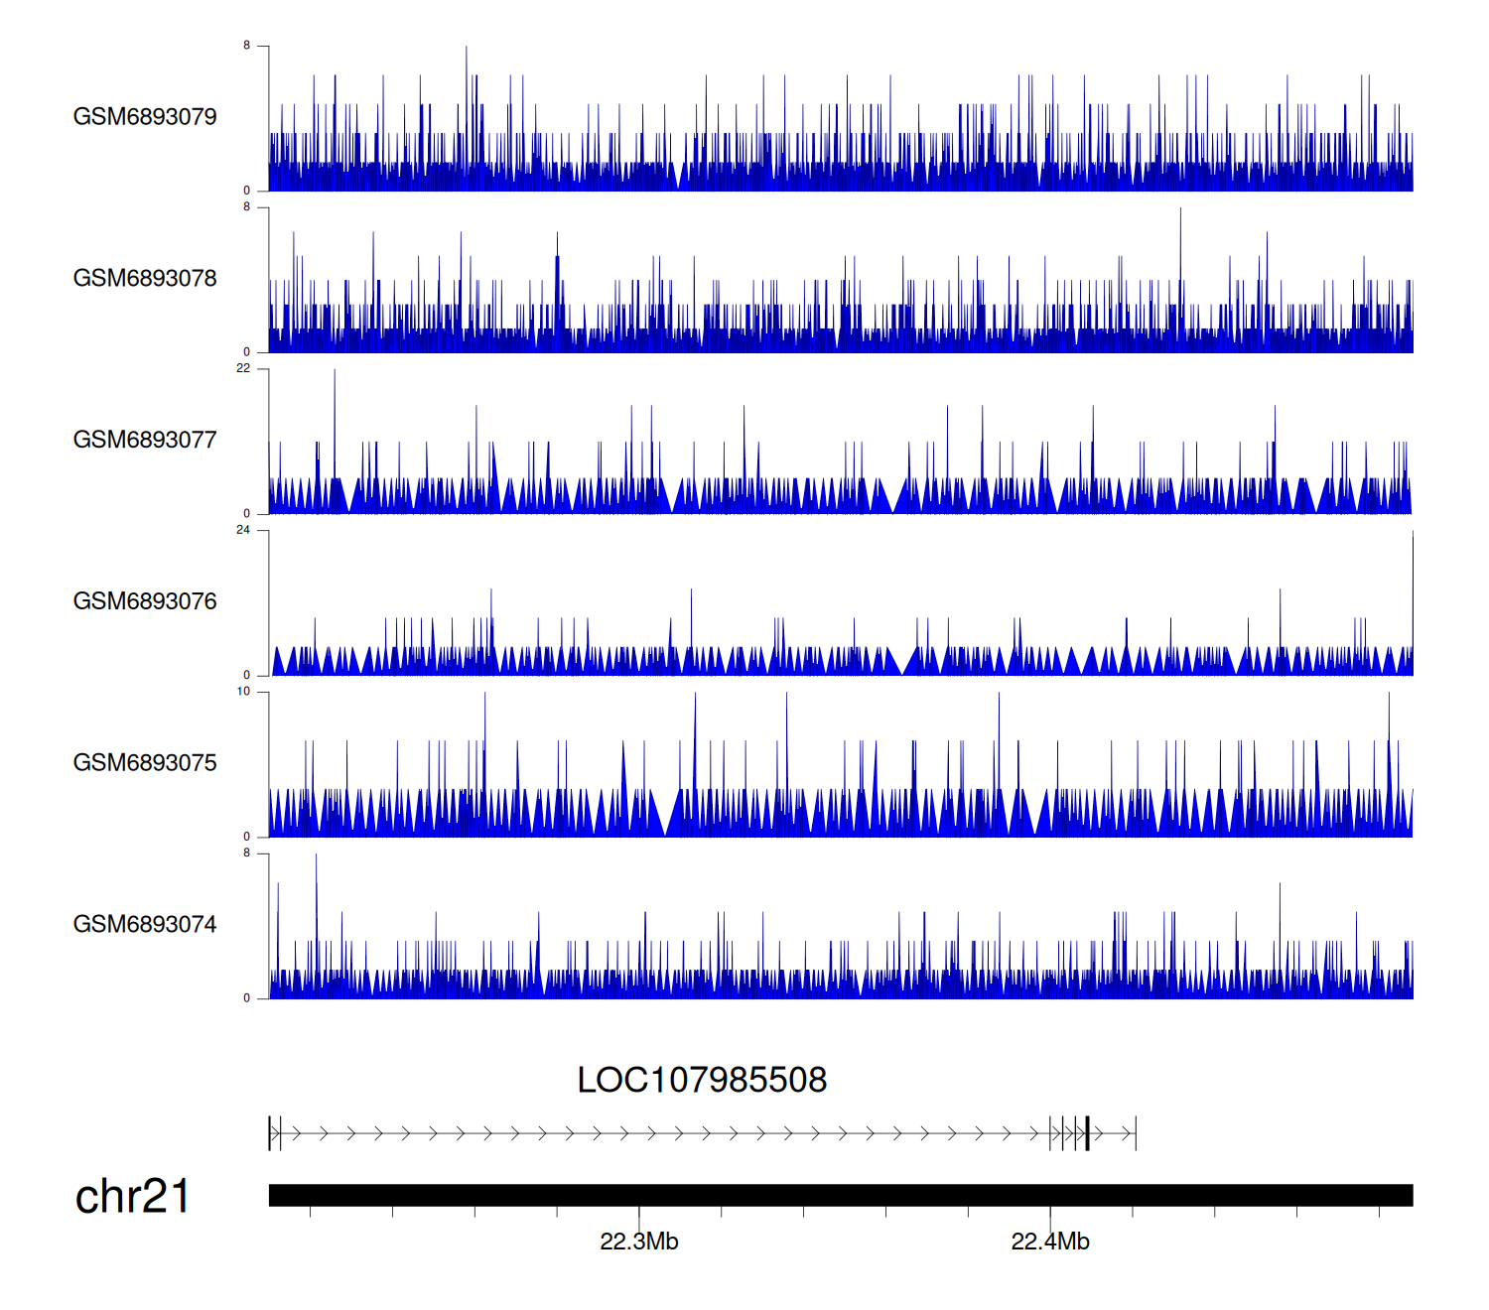Click the thick exon block of LOC107985508
1489x1310 pixels.
point(1088,1133)
